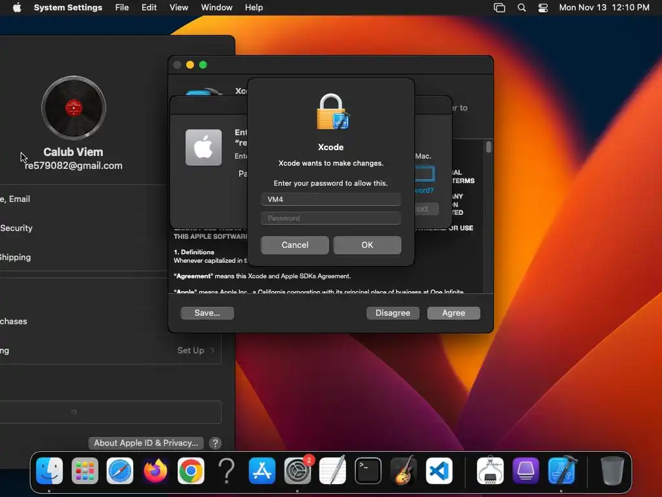Click the Set Up chevron row
The height and width of the screenshot is (497, 662).
click(x=111, y=350)
